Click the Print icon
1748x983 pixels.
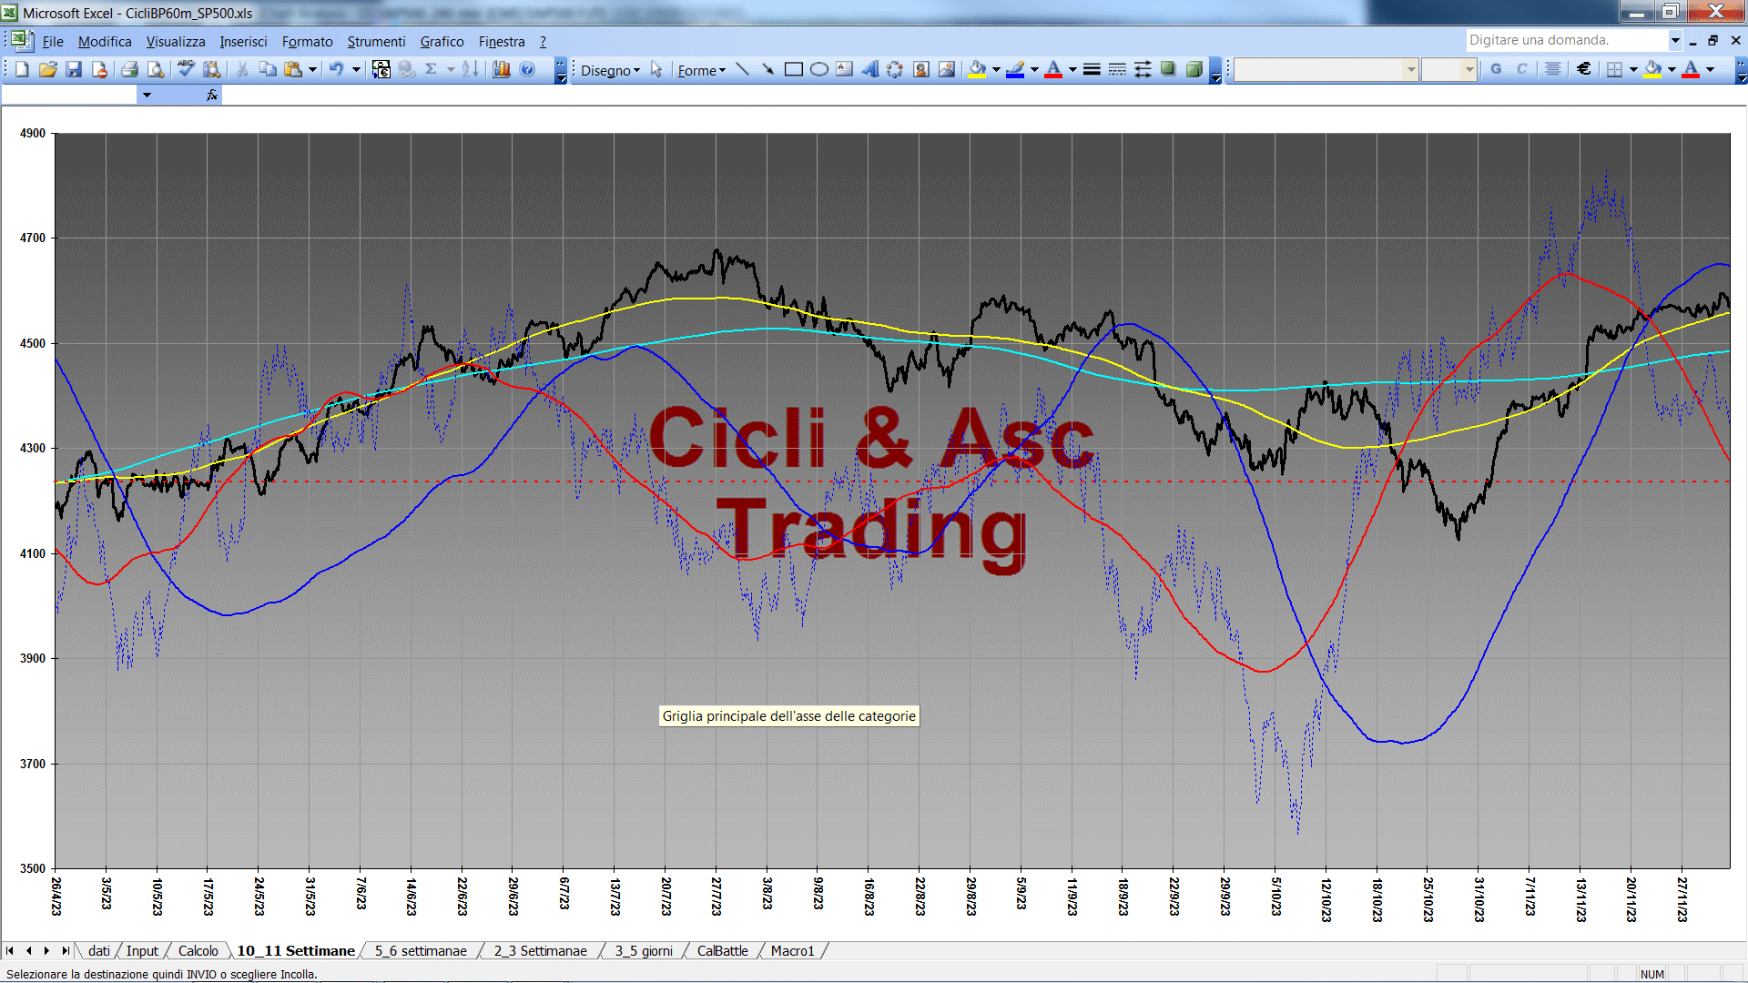pos(129,69)
